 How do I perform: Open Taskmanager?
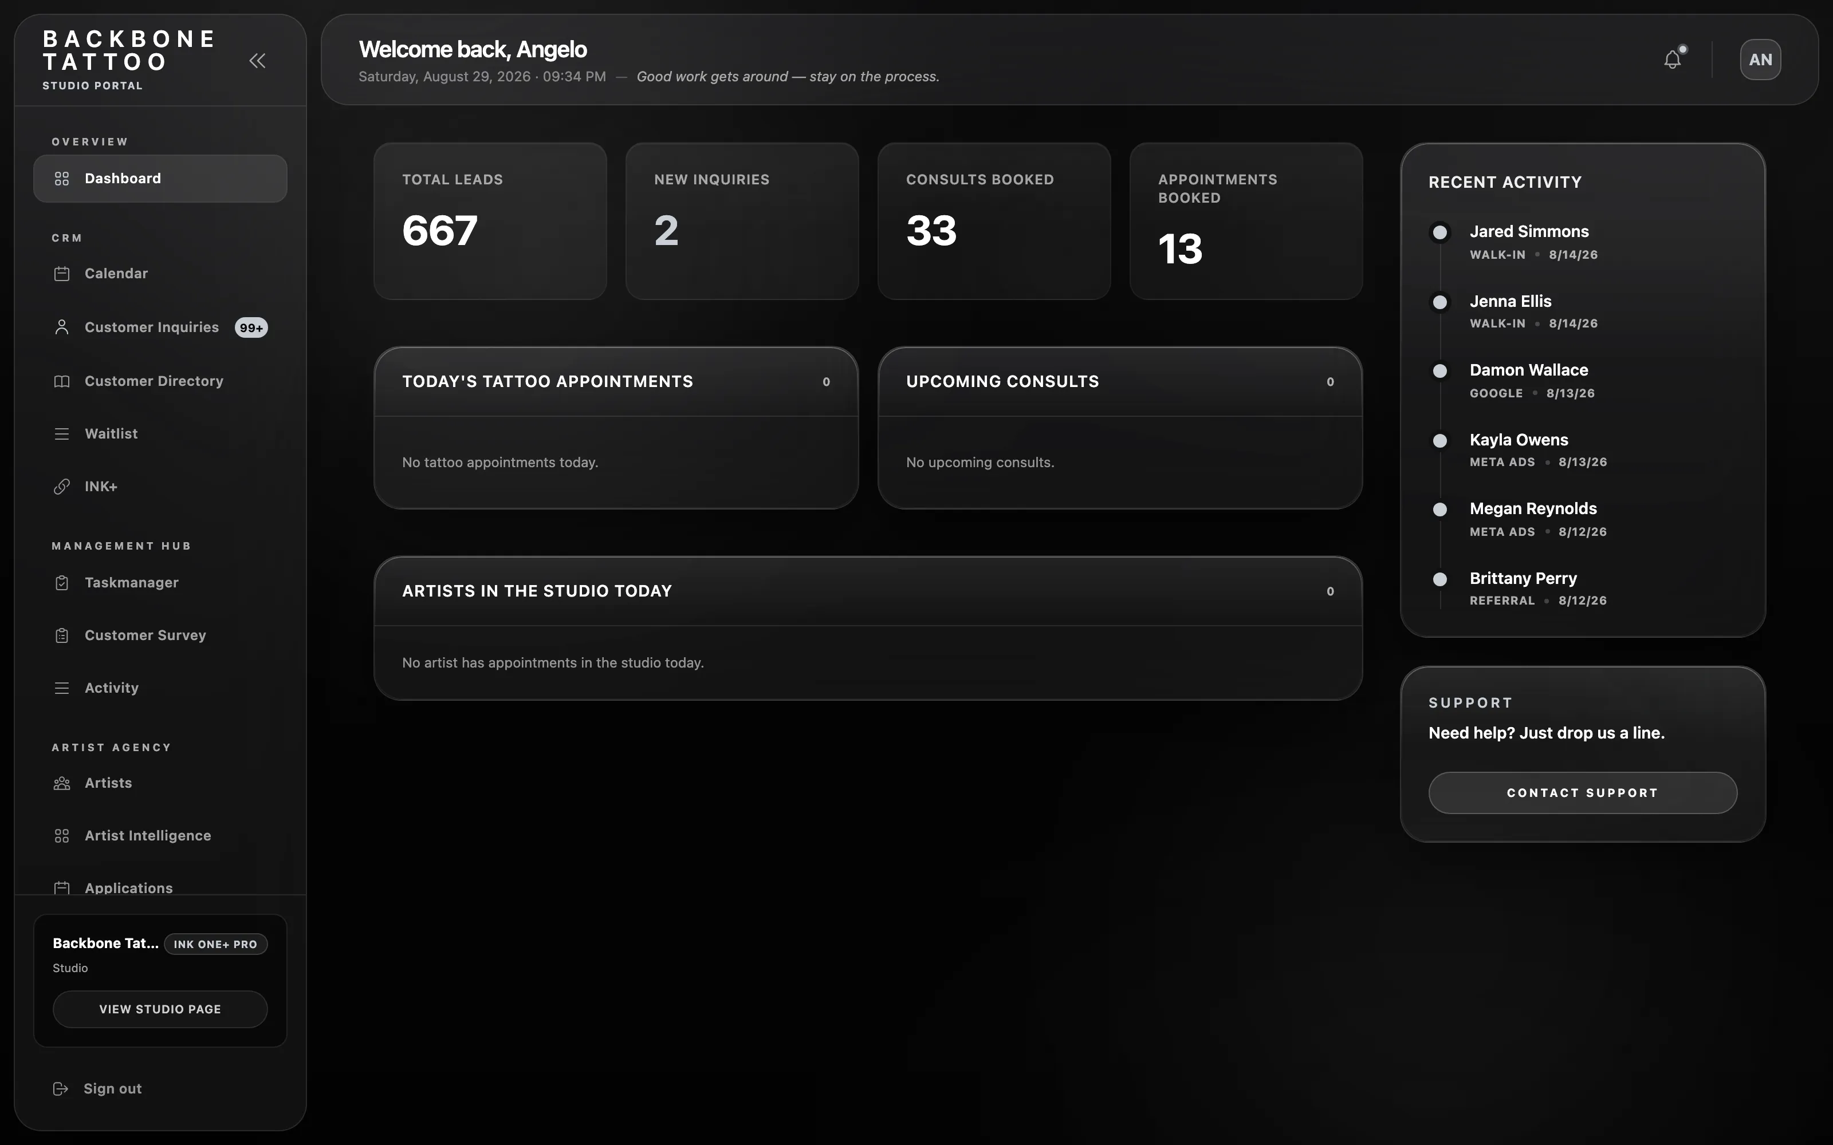tap(160, 582)
